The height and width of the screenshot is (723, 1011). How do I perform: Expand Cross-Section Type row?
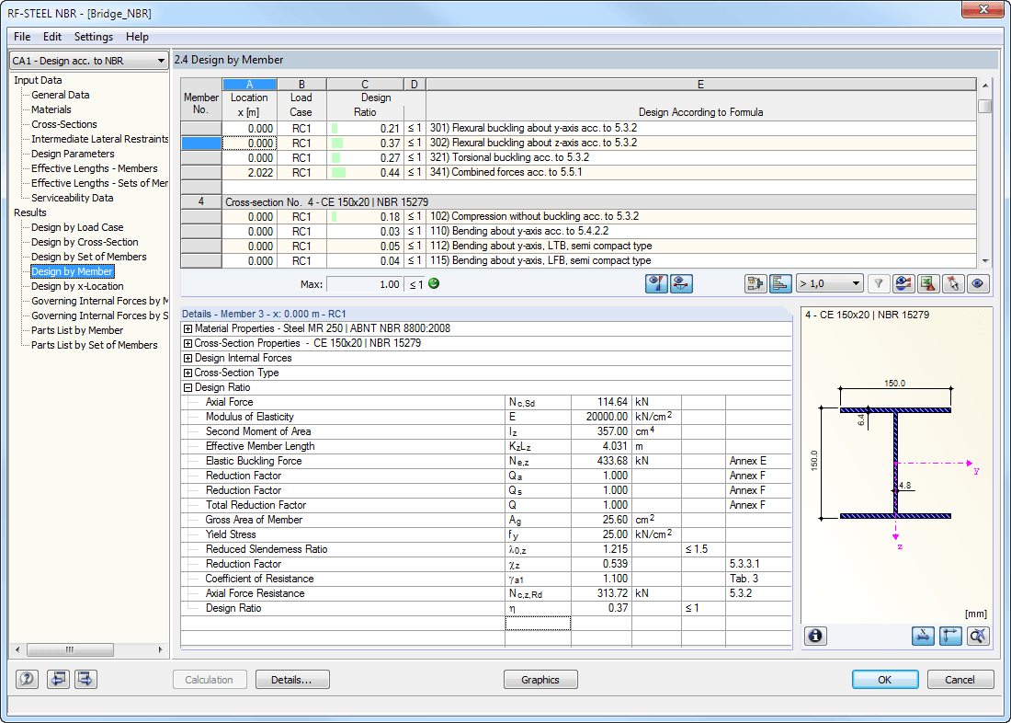[x=187, y=373]
